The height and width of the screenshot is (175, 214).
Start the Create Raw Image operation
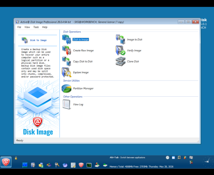tap(83, 50)
